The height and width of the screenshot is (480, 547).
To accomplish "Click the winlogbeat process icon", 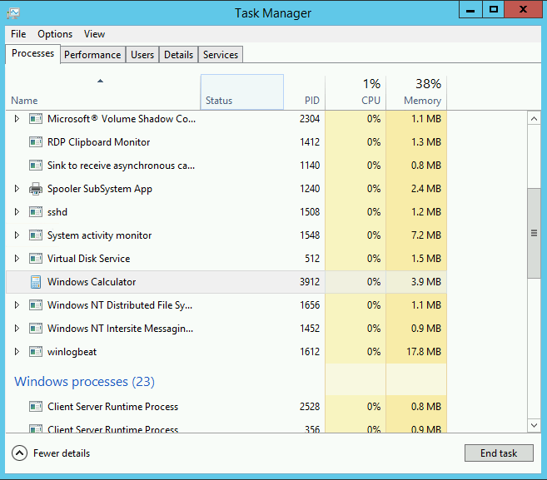I will [x=36, y=352].
